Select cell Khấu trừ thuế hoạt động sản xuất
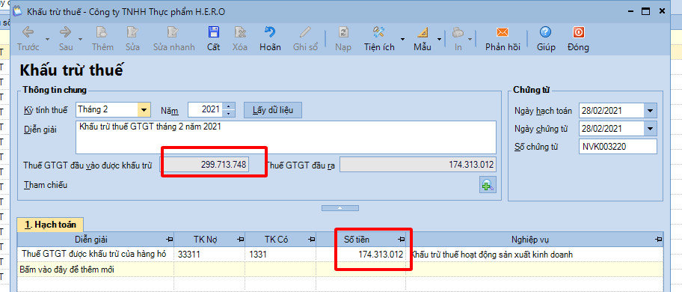Viewport: 682px width, 292px height. point(535,255)
